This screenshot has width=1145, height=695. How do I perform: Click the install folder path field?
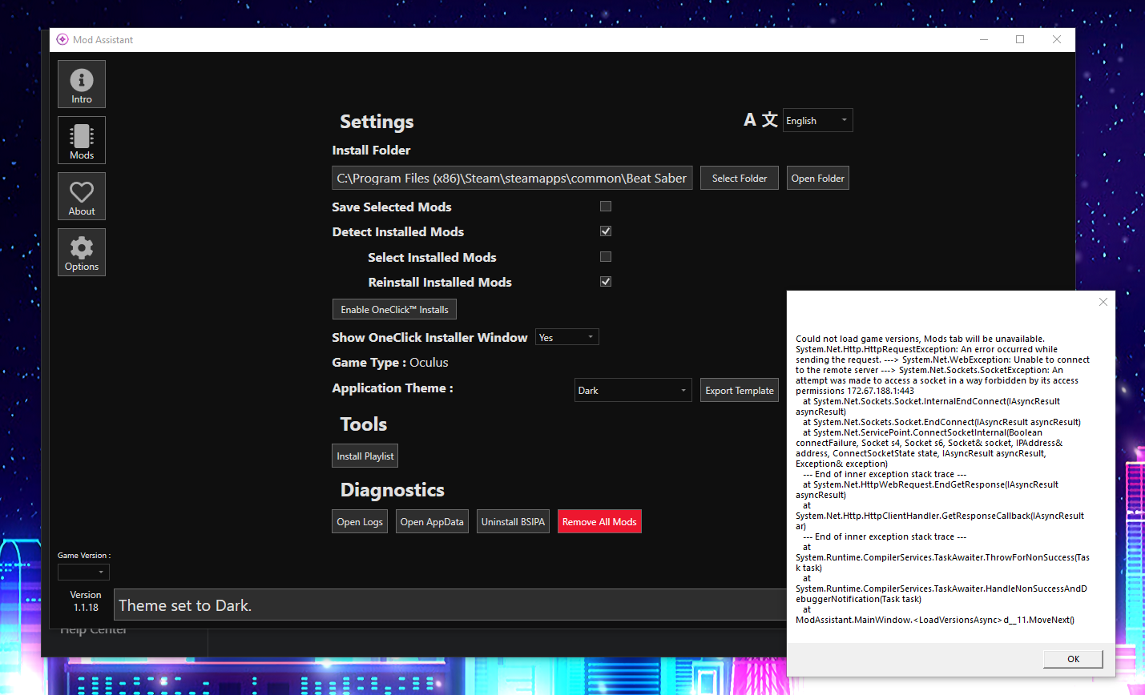pos(512,179)
